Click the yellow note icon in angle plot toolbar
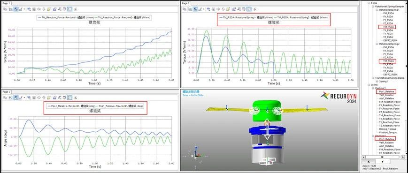This screenshot has height=173, width=408. (49, 98)
